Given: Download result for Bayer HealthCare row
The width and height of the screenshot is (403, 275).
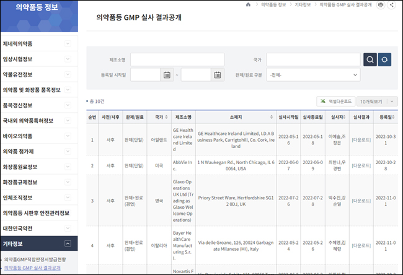Looking at the screenshot, I should 361,246.
